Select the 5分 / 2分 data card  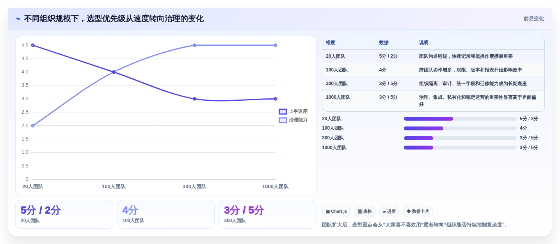click(64, 214)
